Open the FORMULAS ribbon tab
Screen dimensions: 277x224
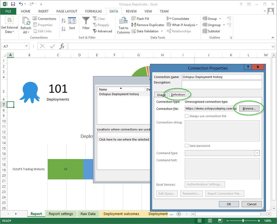tap(93, 11)
